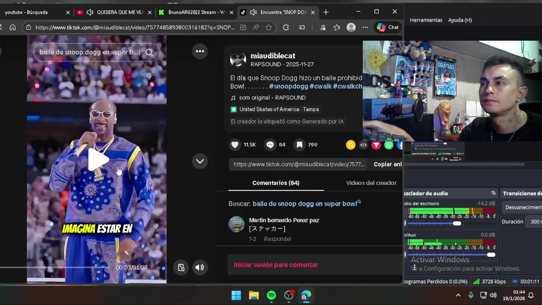Open Microsoft Edge from the taskbar
The height and width of the screenshot is (305, 542).
pos(306,295)
